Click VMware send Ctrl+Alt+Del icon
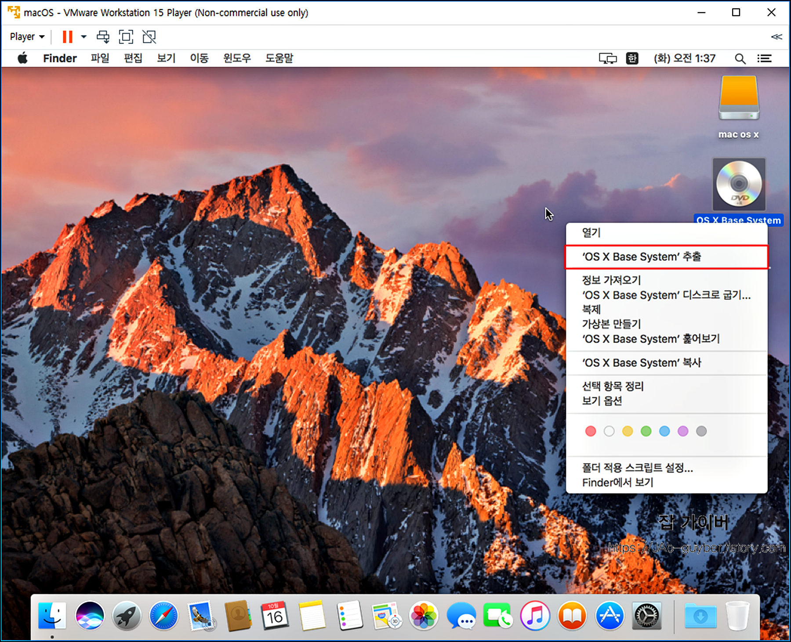Image resolution: width=791 pixels, height=642 pixels. pos(103,37)
